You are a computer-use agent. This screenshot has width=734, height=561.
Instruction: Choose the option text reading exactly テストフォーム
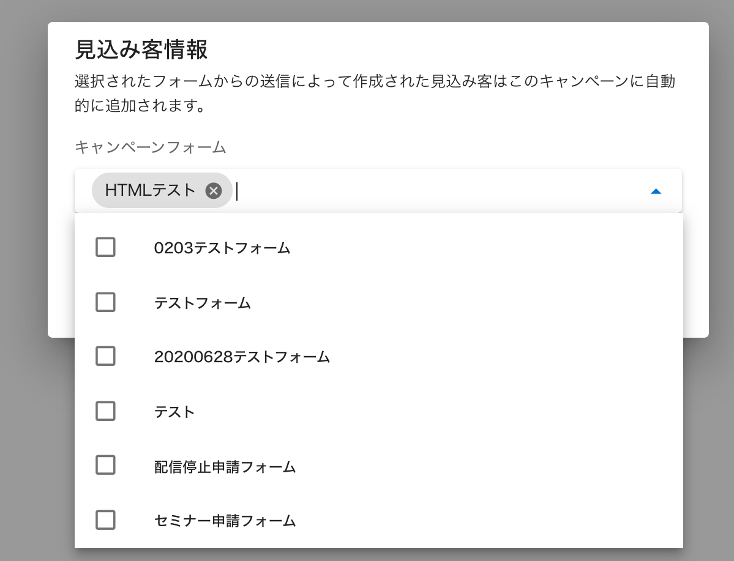tap(203, 303)
